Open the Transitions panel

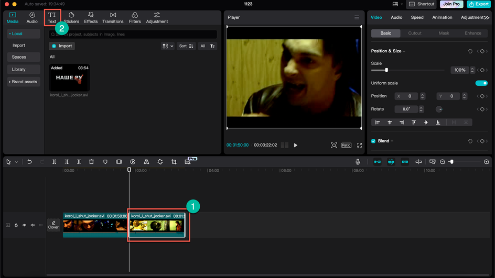(x=113, y=18)
